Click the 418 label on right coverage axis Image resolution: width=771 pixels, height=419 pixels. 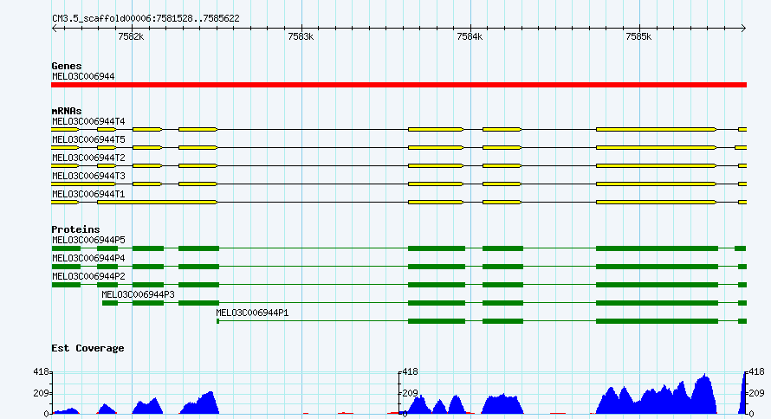[x=756, y=372]
